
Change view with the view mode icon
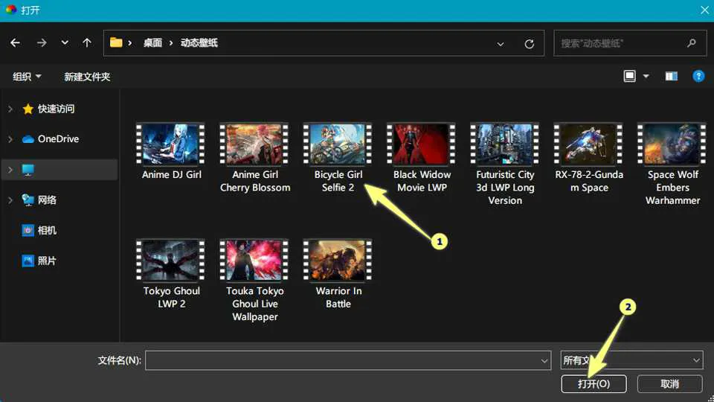629,76
